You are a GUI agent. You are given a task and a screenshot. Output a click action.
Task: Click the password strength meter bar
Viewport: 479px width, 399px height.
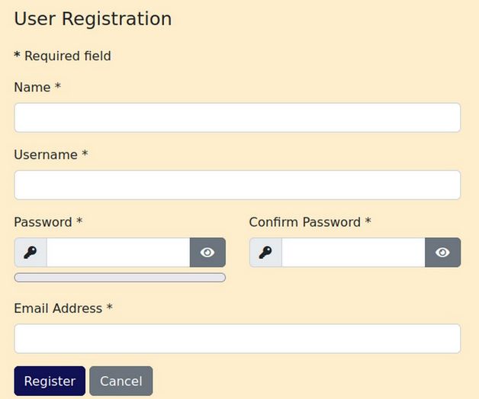[x=120, y=278]
